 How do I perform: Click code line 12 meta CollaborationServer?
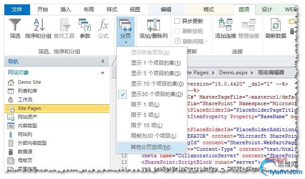[219, 156]
